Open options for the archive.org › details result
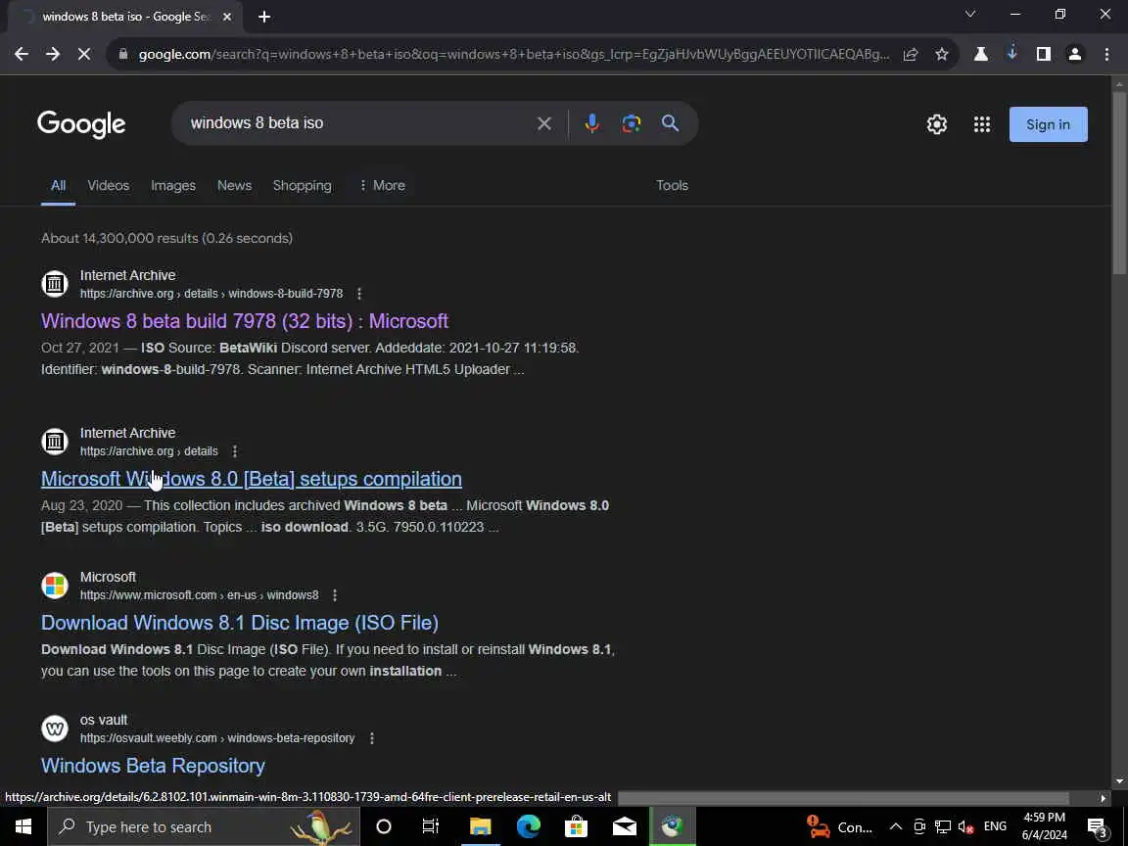 (x=235, y=451)
